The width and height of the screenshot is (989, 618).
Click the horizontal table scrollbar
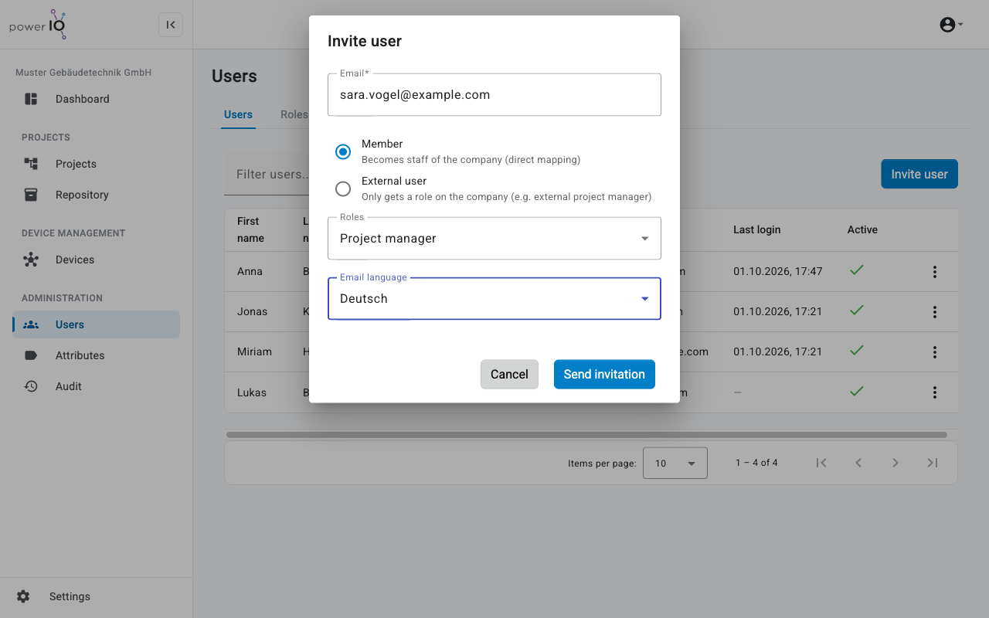click(587, 435)
